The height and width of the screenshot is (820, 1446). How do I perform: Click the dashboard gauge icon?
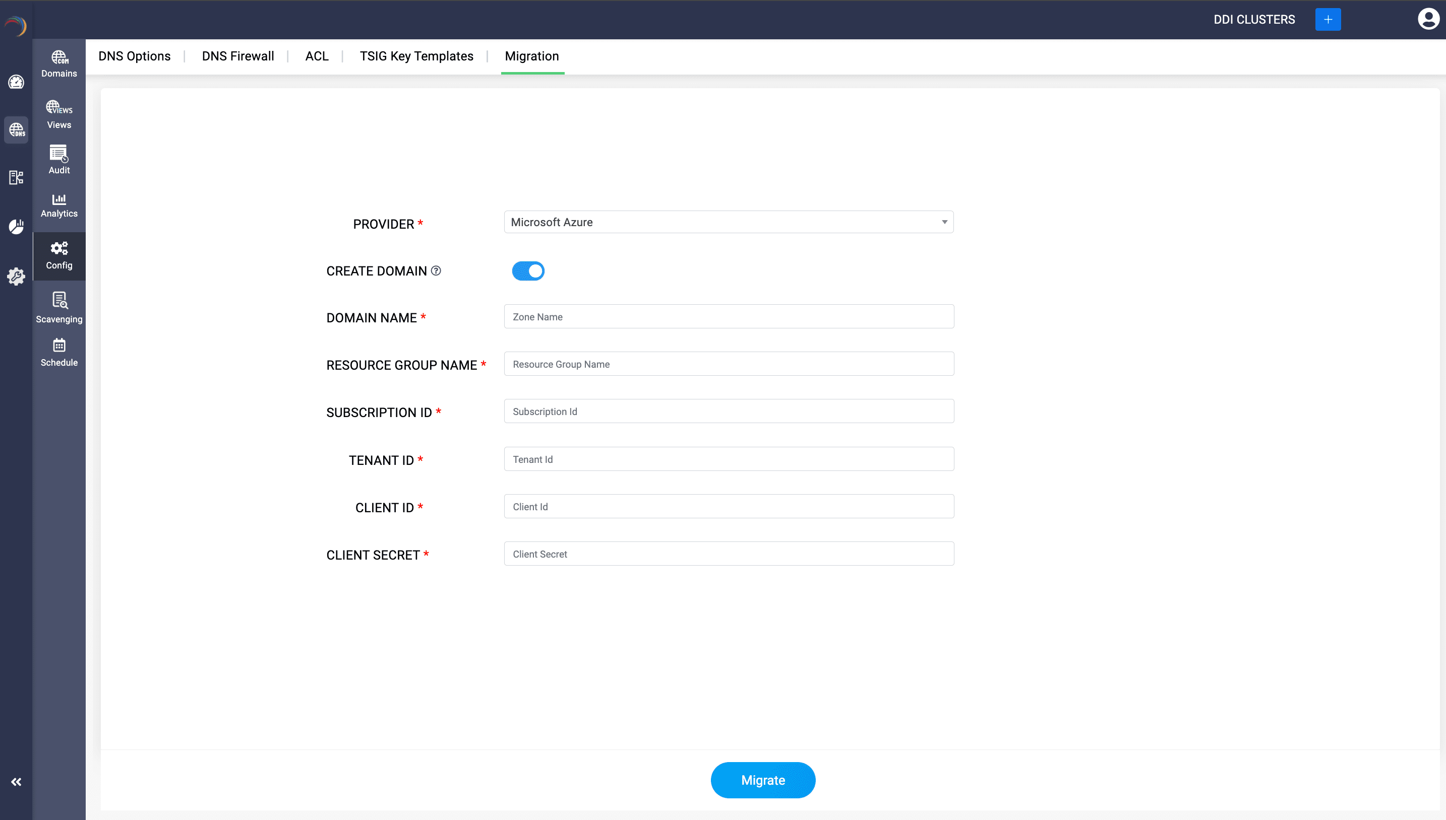click(16, 82)
